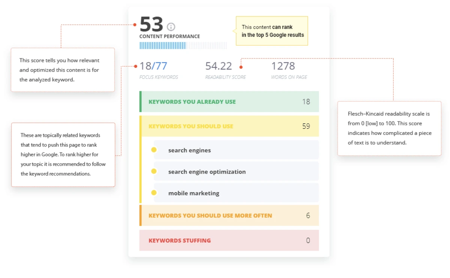Click the yellow bullet next to search engine optimization
The image size is (450, 278).
point(154,171)
